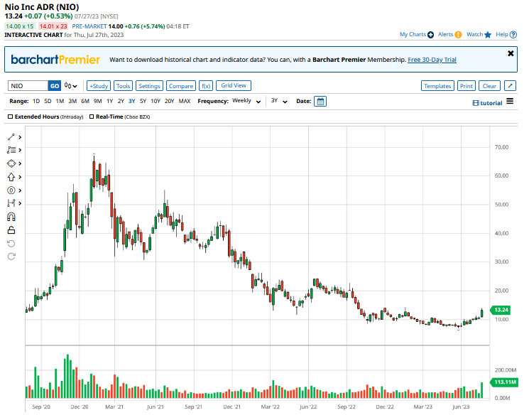Viewport: 529px width, 415px height.
Task: Select the 1M range
Action: 60,101
